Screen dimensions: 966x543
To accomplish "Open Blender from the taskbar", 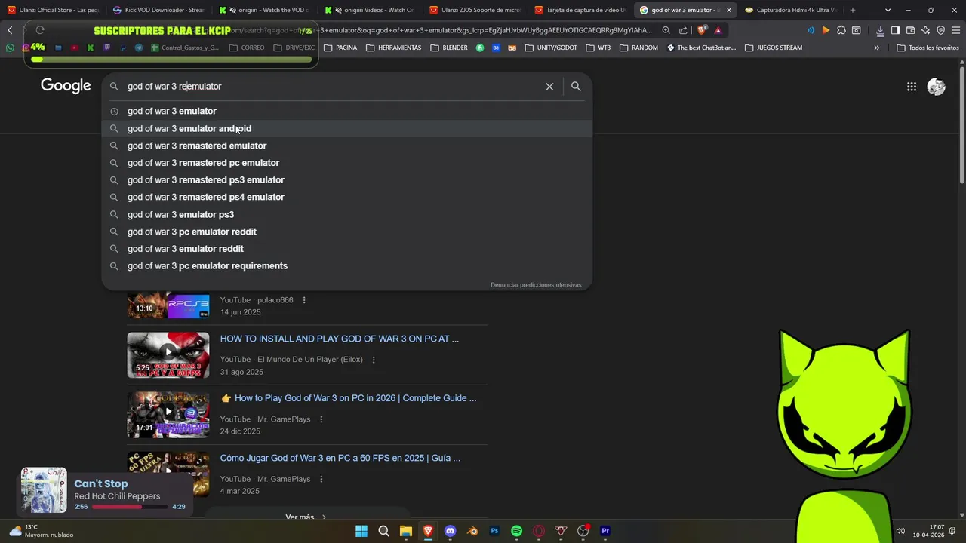I will (x=472, y=531).
